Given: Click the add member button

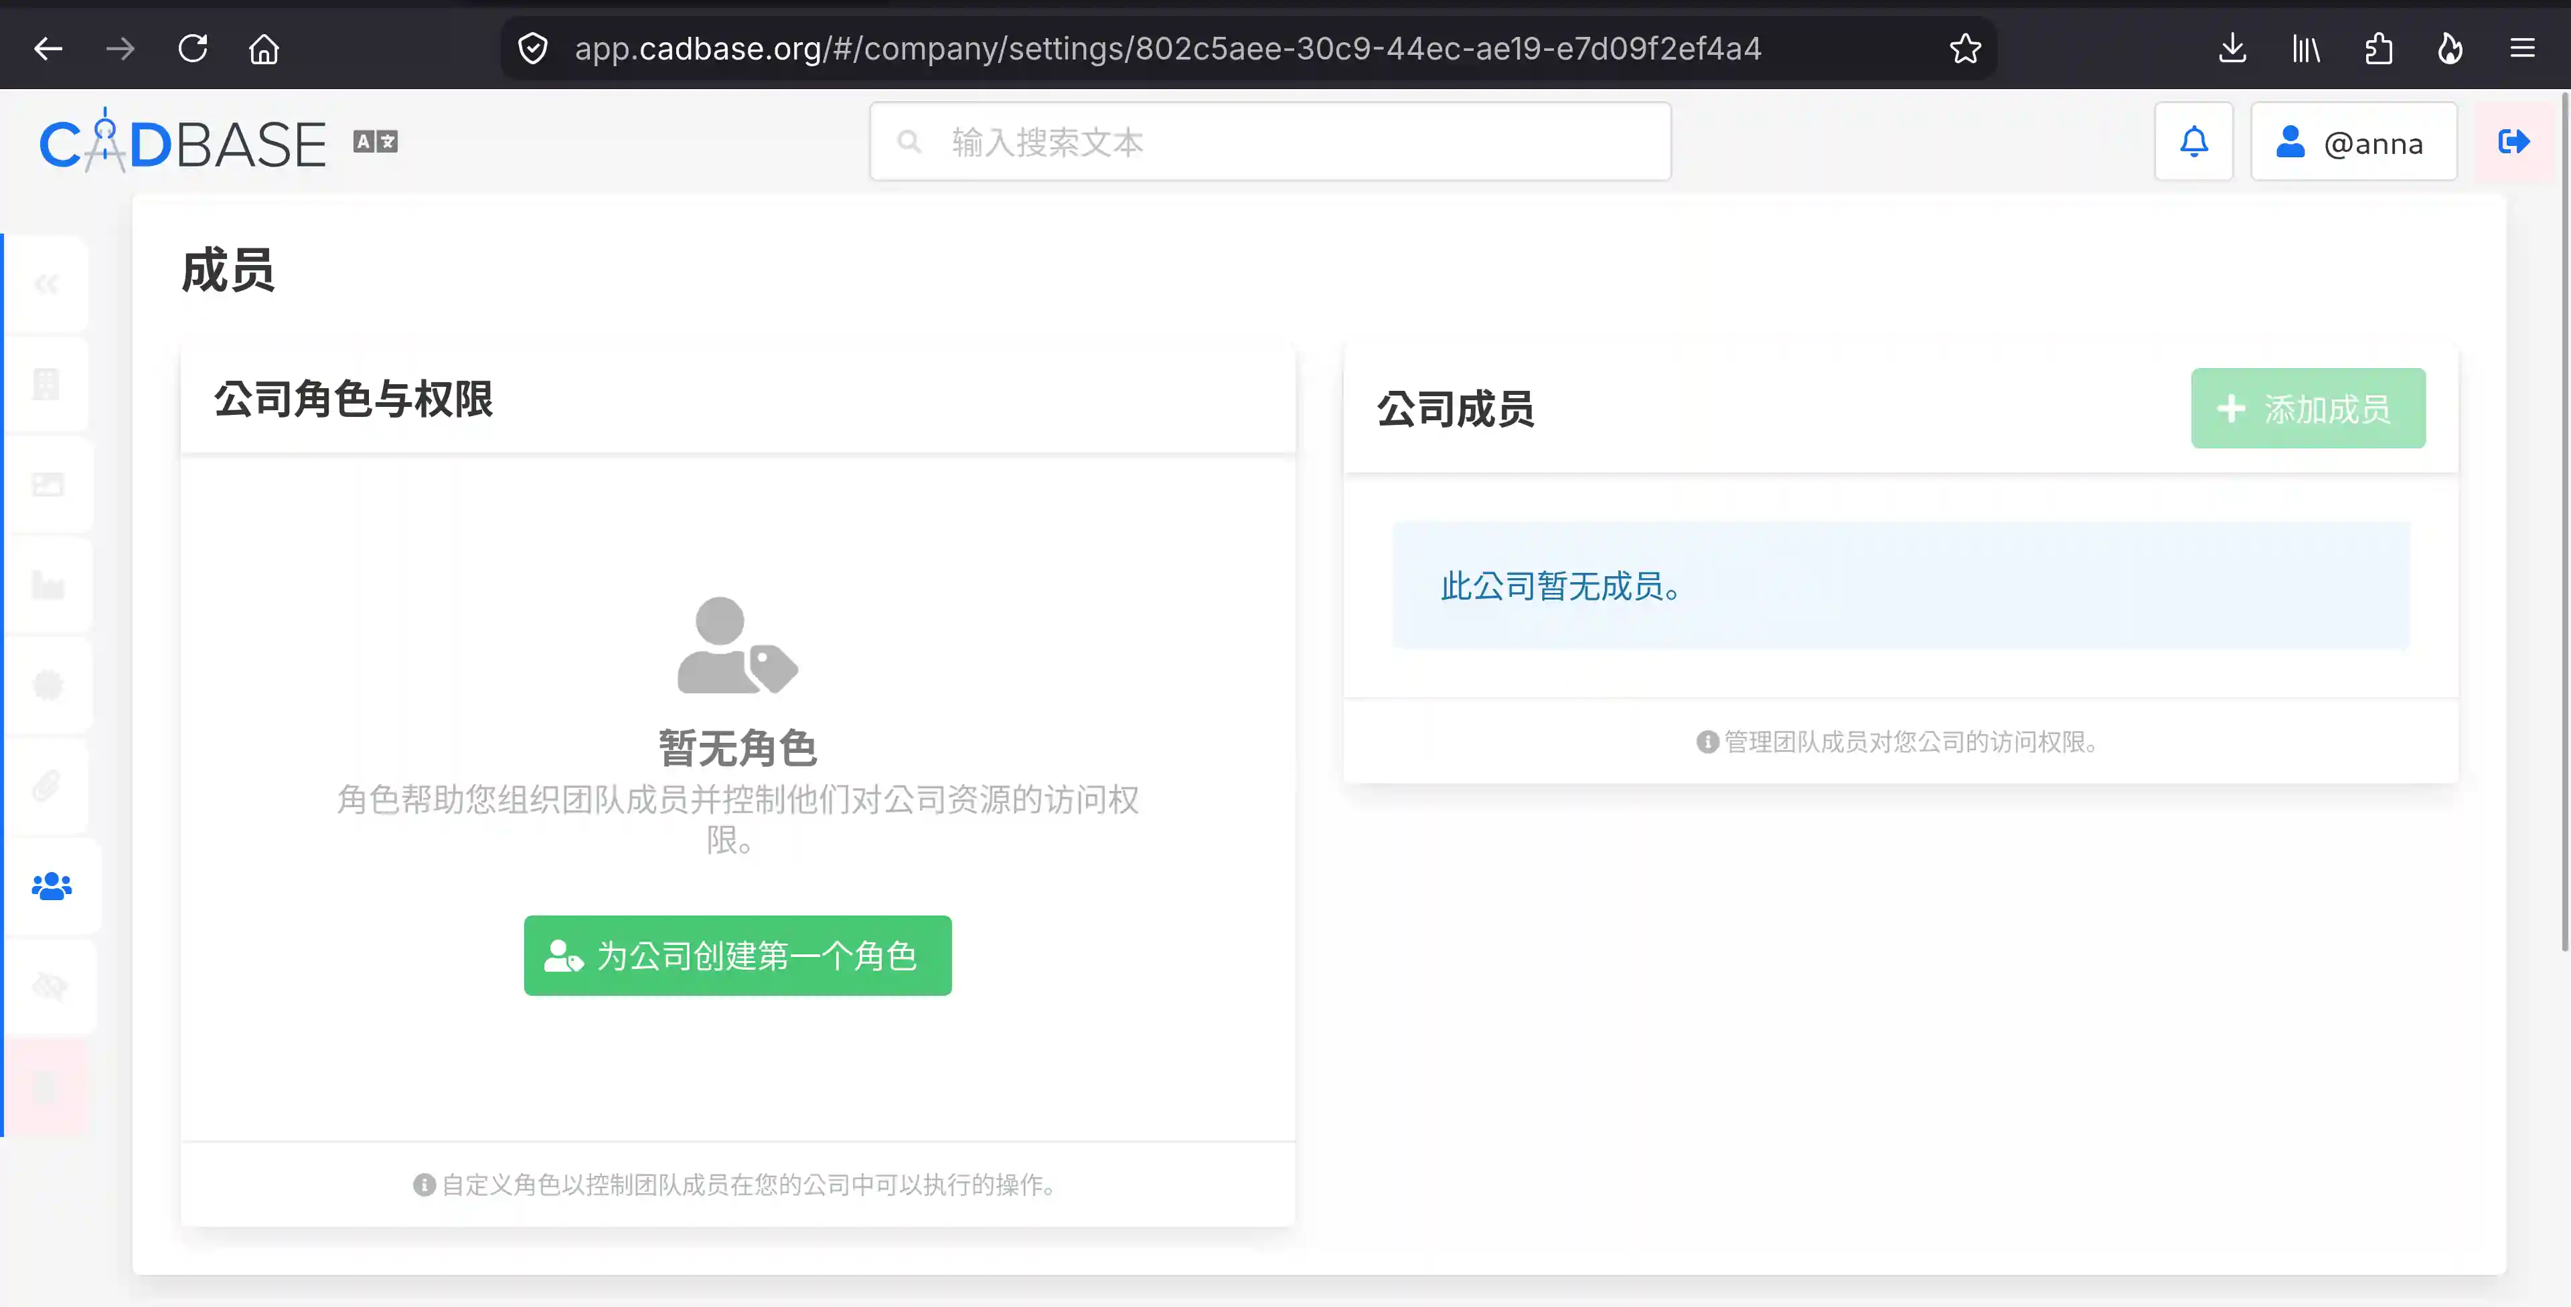Looking at the screenshot, I should click(2307, 408).
